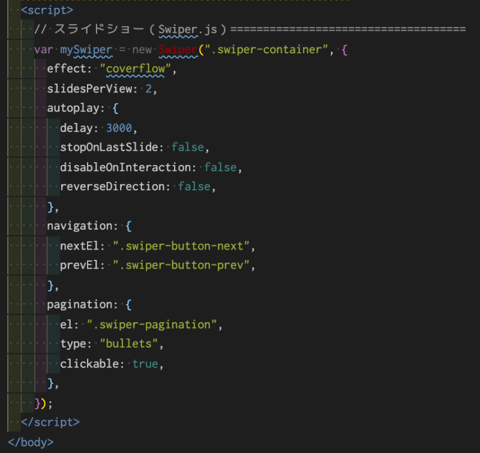The height and width of the screenshot is (453, 480).
Task: Click the "effect" property name
Action: (67, 69)
